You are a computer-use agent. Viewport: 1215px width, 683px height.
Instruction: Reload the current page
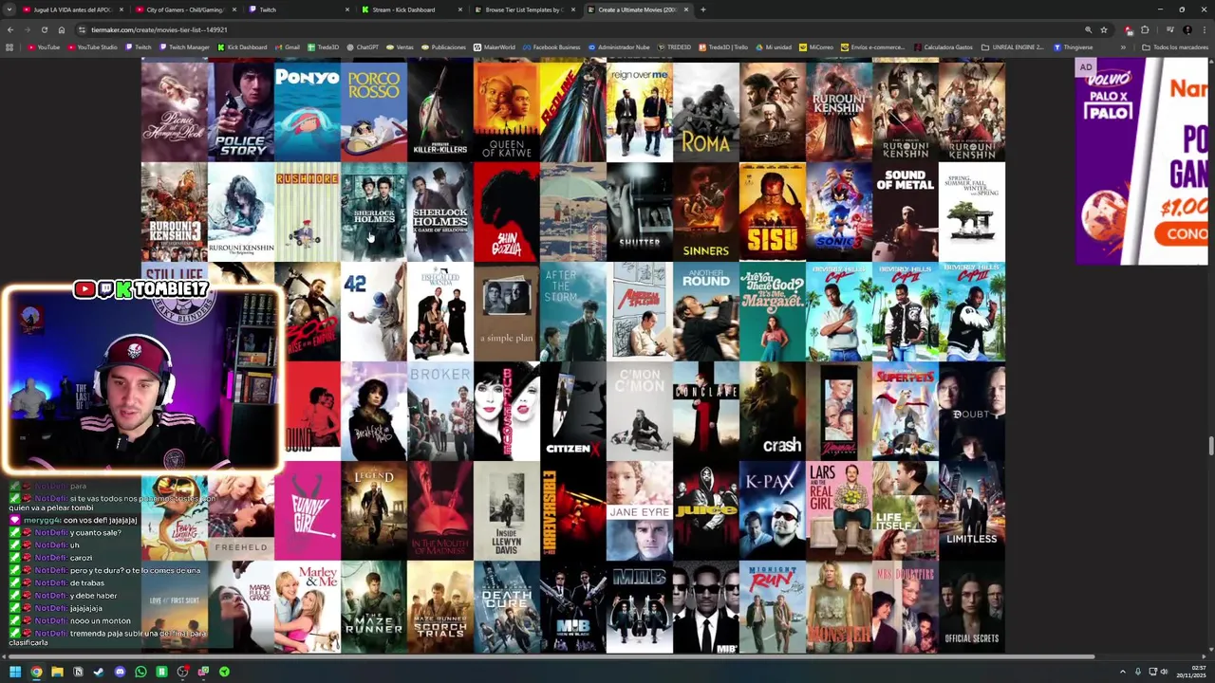pos(44,29)
